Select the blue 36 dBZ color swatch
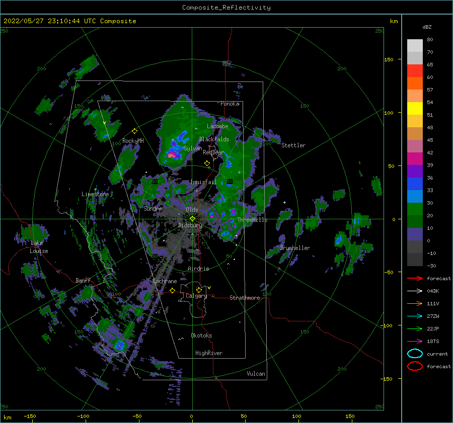 point(415,184)
